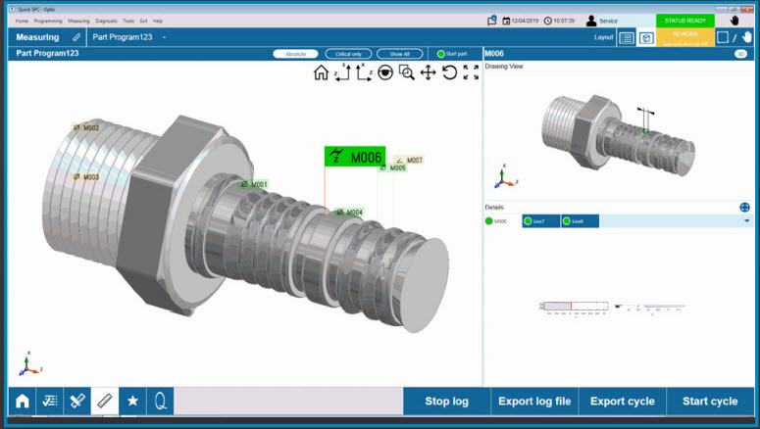The image size is (760, 429).
Task: Click the Details fullscreen circle icon
Action: click(744, 207)
